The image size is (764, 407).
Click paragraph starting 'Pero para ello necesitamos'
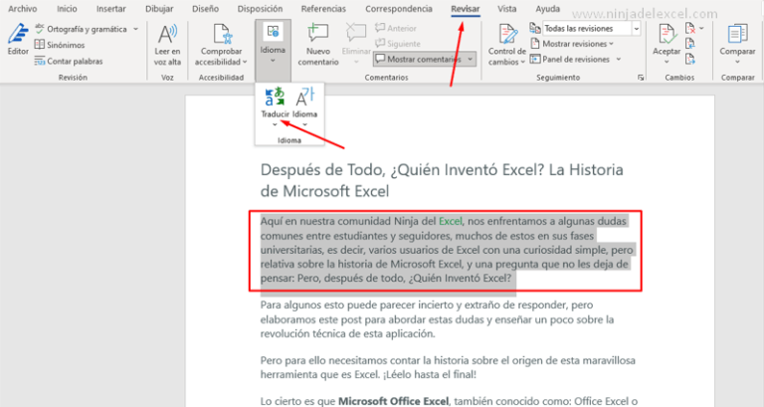coord(448,367)
